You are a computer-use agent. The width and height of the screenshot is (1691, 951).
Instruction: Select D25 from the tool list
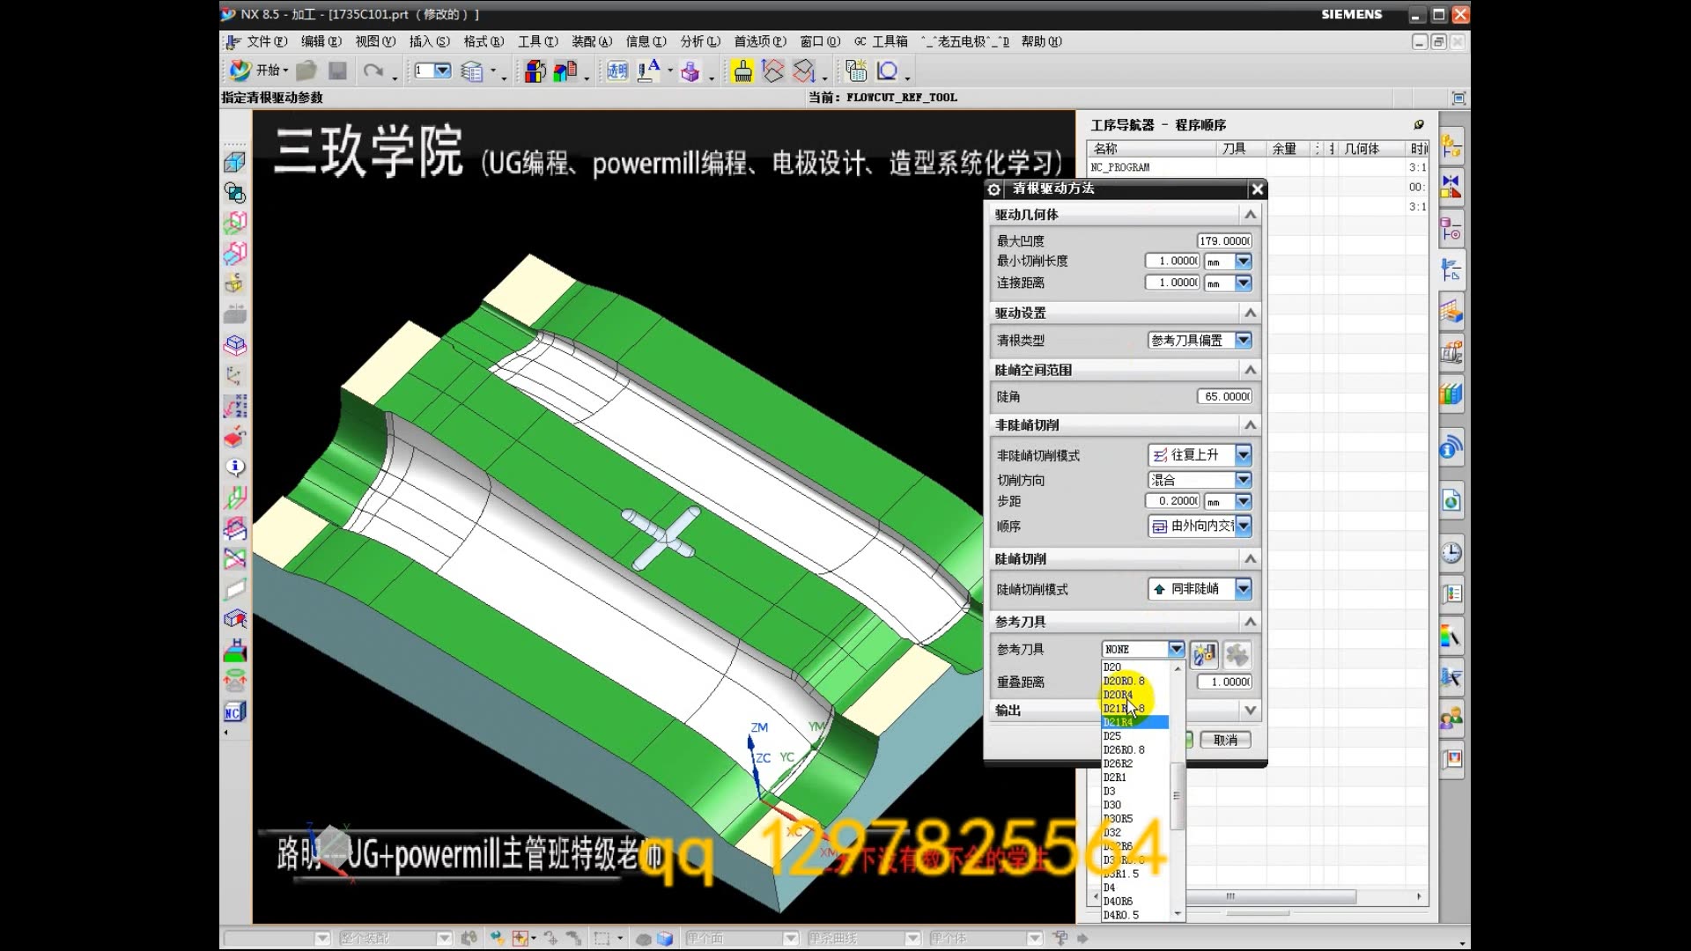pyautogui.click(x=1113, y=736)
